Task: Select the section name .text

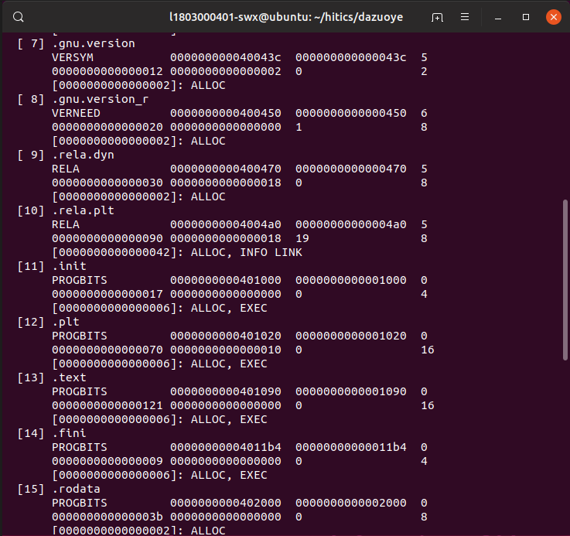Action: [69, 377]
